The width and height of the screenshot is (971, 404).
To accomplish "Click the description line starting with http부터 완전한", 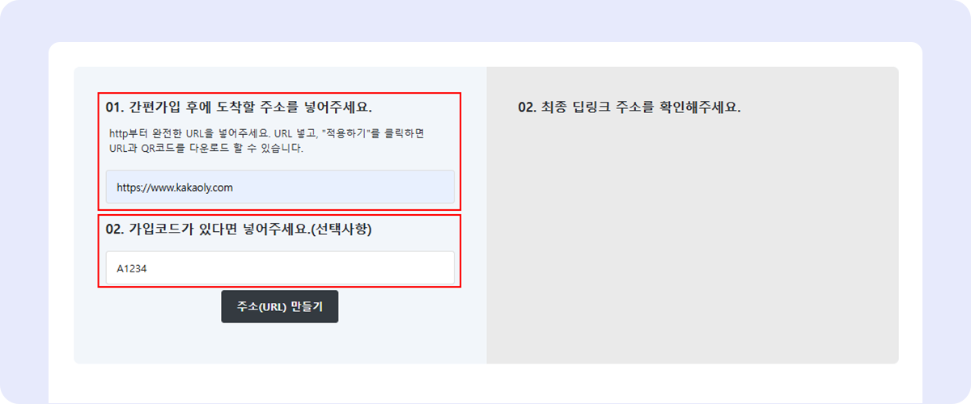I will [267, 133].
